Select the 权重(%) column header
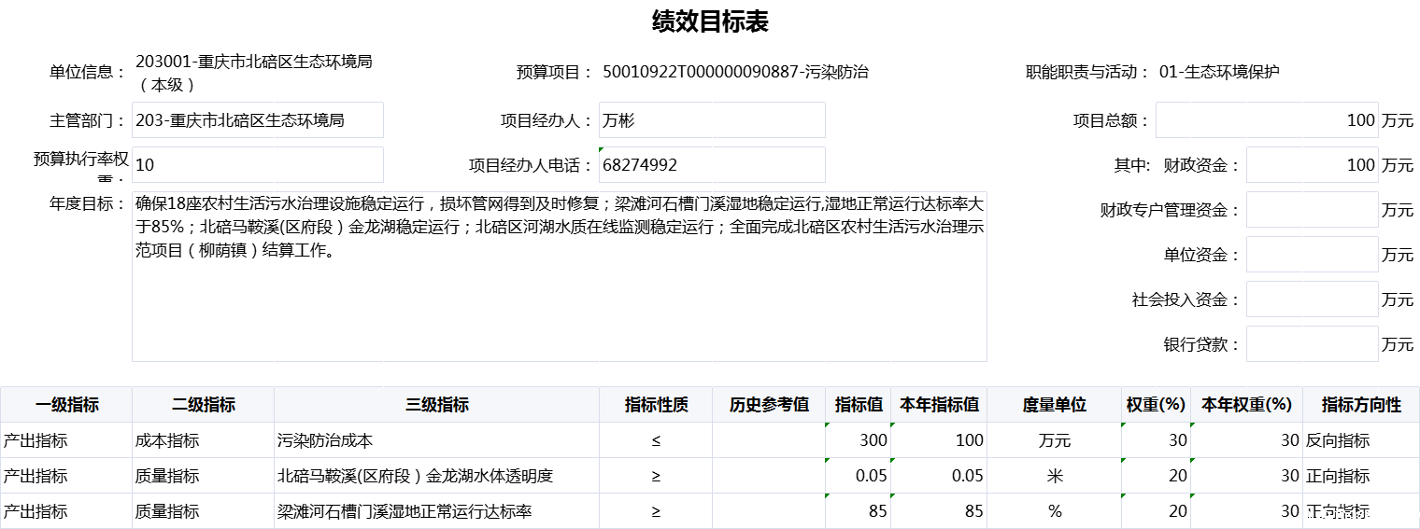Image resolution: width=1420 pixels, height=529 pixels. tap(1156, 405)
